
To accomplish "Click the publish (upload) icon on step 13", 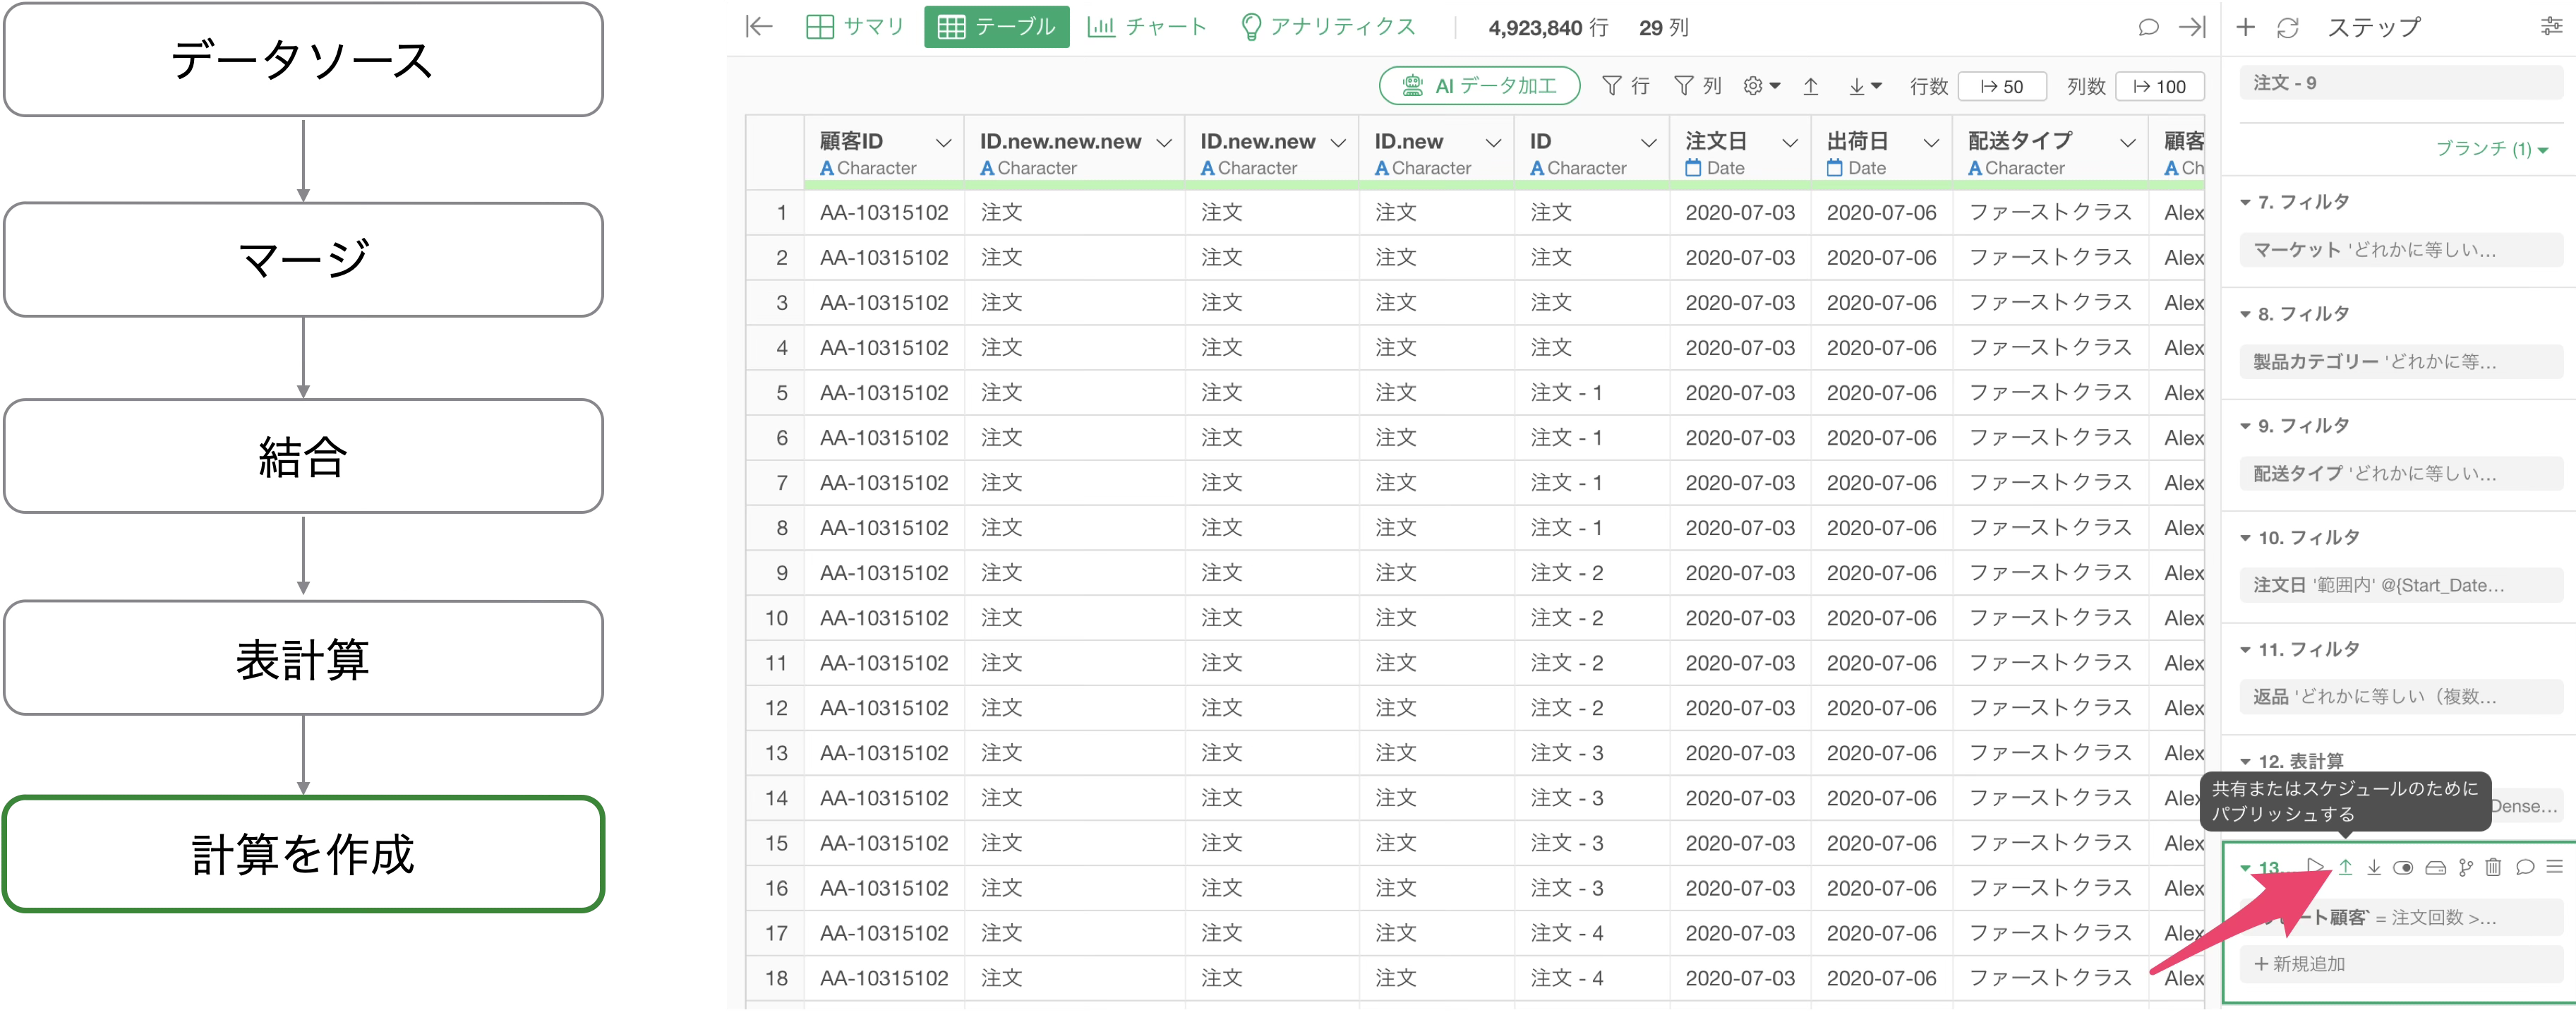I will coord(2345,867).
